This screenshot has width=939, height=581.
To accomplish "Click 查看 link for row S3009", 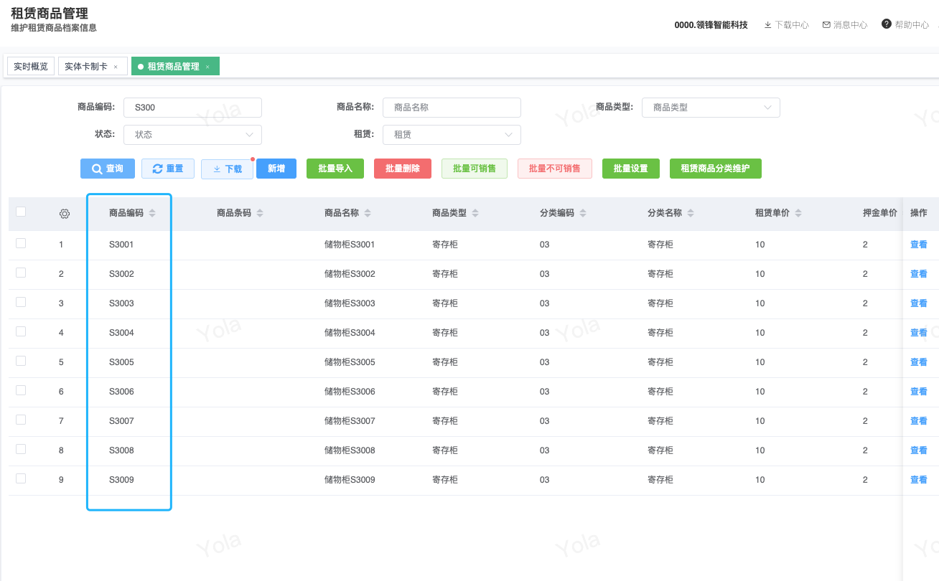I will tap(918, 480).
